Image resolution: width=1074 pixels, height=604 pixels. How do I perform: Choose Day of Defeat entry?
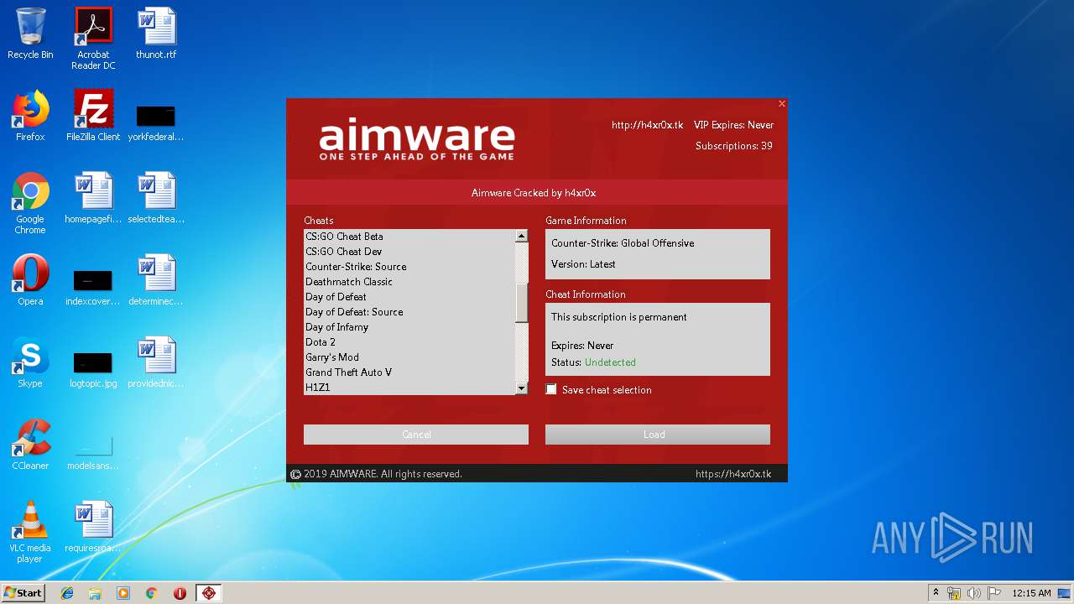point(409,297)
